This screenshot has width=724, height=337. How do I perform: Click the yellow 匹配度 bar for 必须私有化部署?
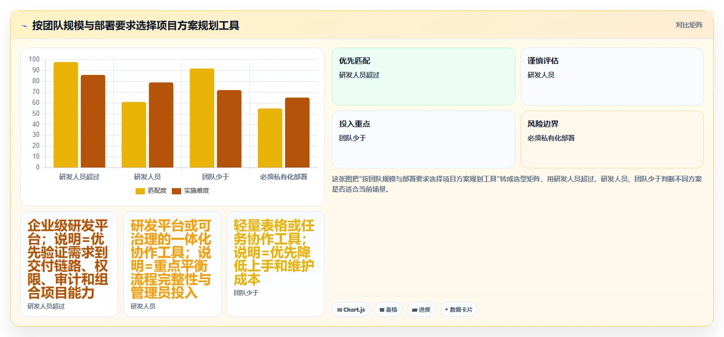(270, 138)
